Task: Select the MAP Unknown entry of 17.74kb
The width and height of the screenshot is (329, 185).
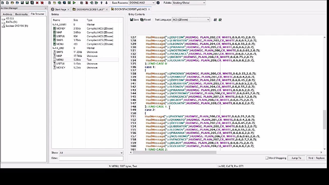Action: (x=85, y=56)
